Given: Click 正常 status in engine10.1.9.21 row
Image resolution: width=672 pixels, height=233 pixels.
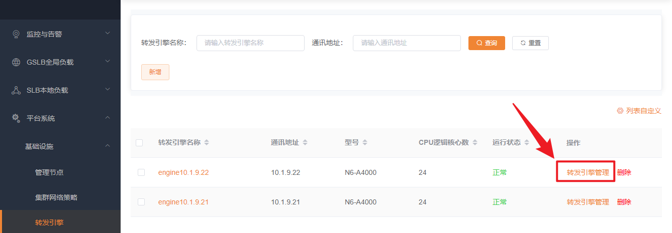Looking at the screenshot, I should click(x=500, y=202).
